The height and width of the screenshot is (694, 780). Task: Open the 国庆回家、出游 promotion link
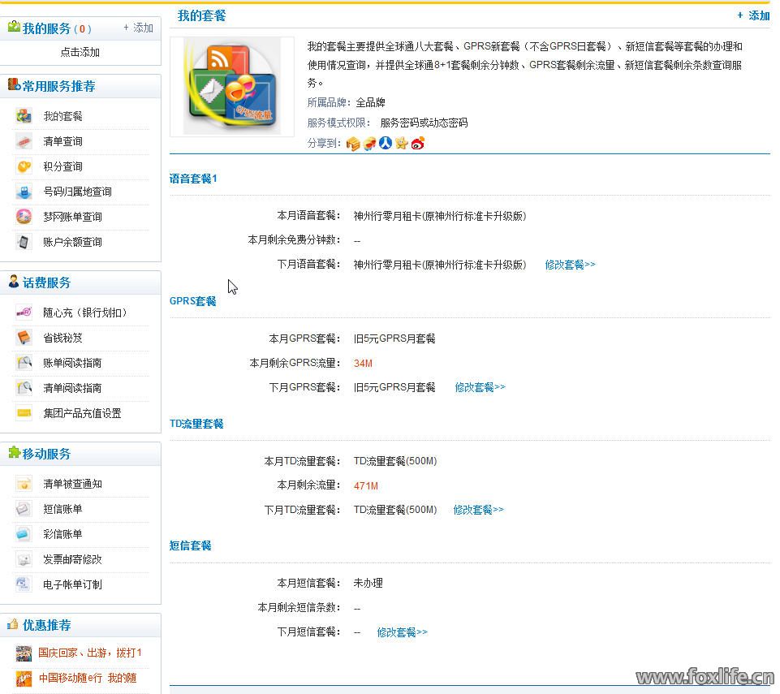tap(90, 653)
